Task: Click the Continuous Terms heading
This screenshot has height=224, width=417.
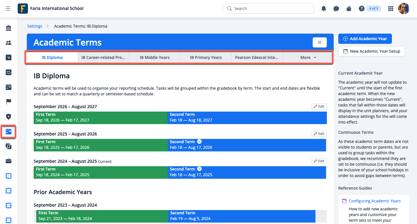Action: (356, 132)
